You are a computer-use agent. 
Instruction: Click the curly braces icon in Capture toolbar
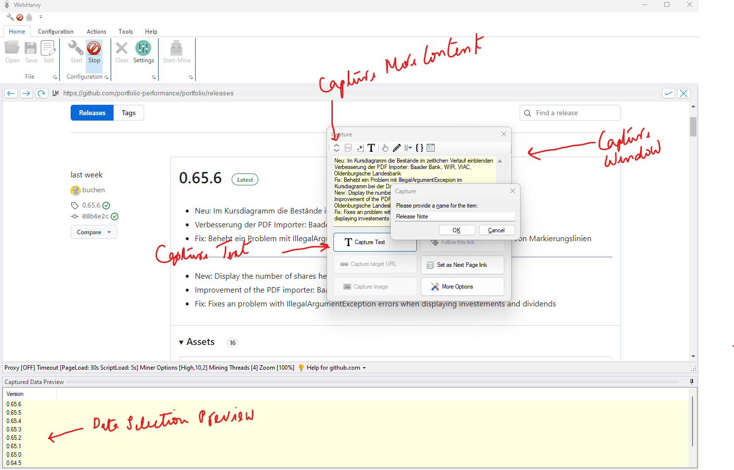click(419, 148)
